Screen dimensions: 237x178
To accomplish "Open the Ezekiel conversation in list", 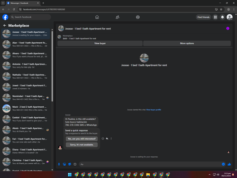I will coord(26,119).
